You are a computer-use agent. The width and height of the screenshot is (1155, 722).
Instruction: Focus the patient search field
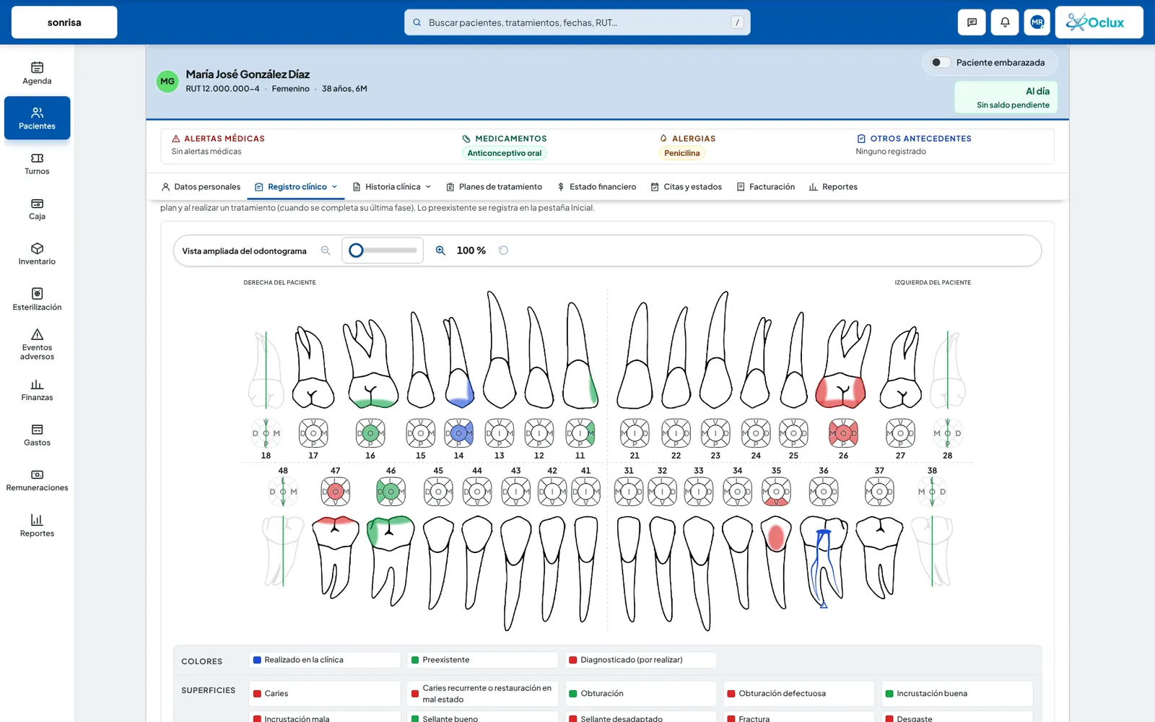tap(577, 22)
